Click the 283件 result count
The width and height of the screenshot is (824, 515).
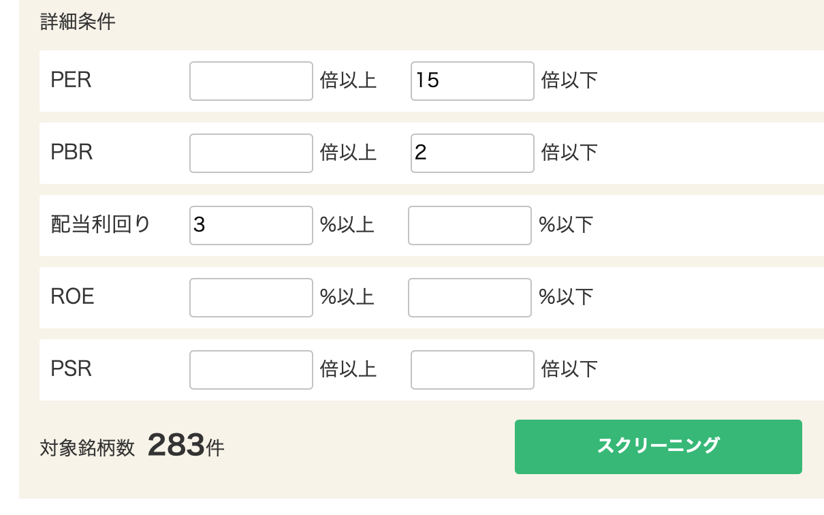[185, 446]
